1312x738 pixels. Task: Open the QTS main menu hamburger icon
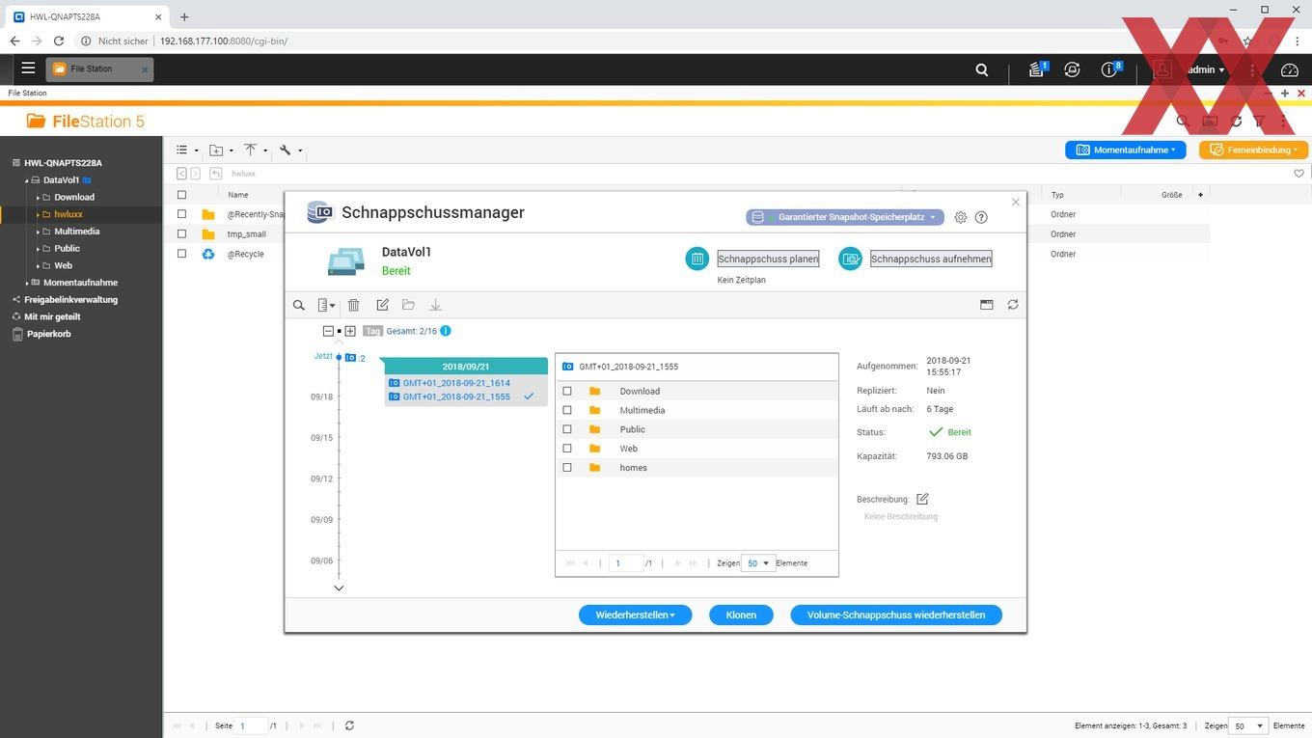coord(28,68)
